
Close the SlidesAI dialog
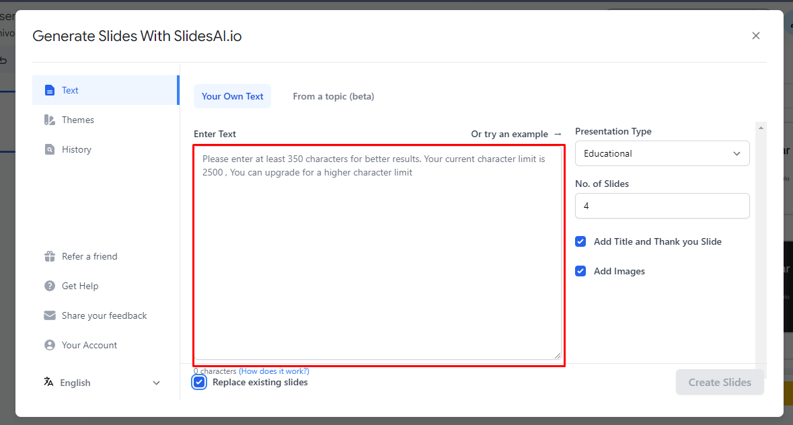coord(755,36)
